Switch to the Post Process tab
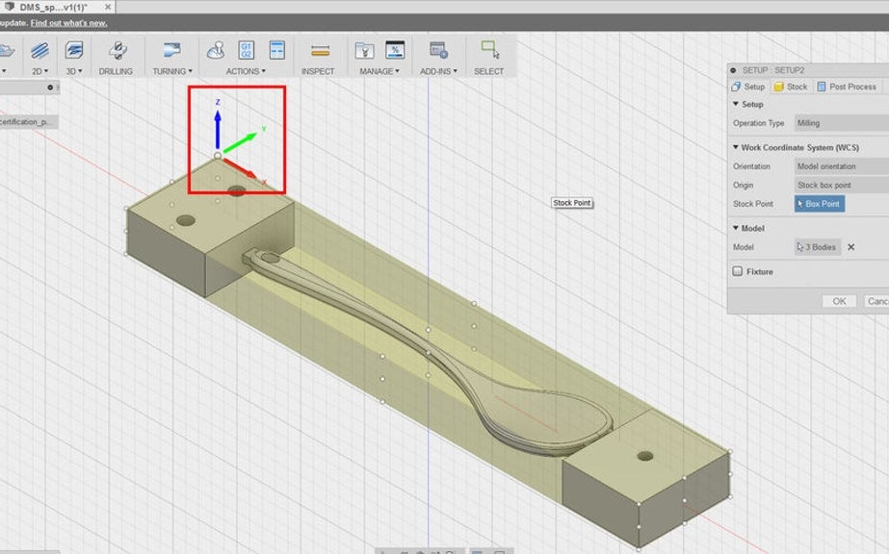This screenshot has height=554, width=889. pos(847,87)
